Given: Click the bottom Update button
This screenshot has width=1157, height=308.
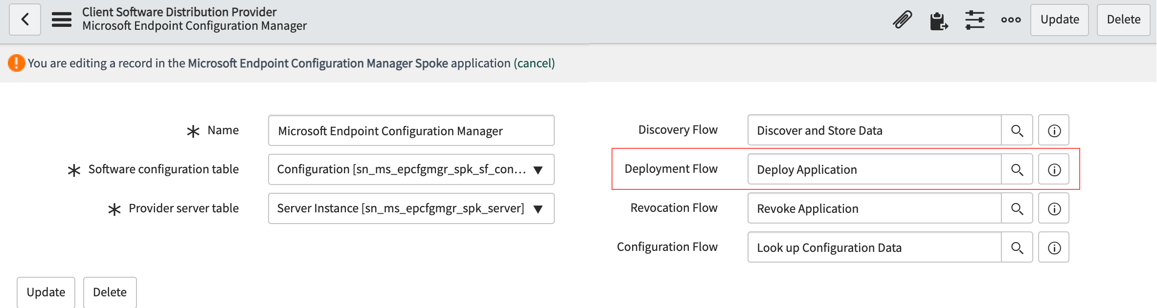Looking at the screenshot, I should [x=46, y=292].
